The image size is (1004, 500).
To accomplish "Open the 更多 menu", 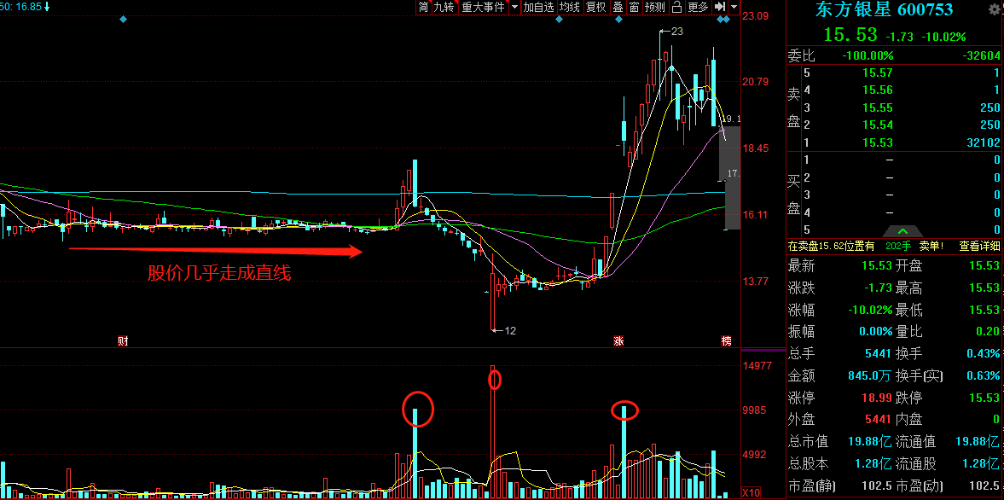I will [698, 7].
